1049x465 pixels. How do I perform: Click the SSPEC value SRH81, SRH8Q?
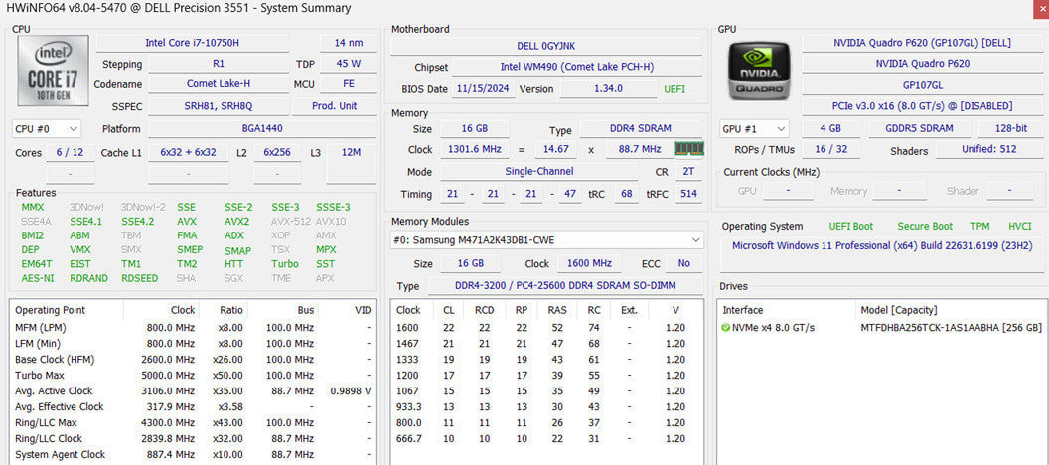point(219,105)
